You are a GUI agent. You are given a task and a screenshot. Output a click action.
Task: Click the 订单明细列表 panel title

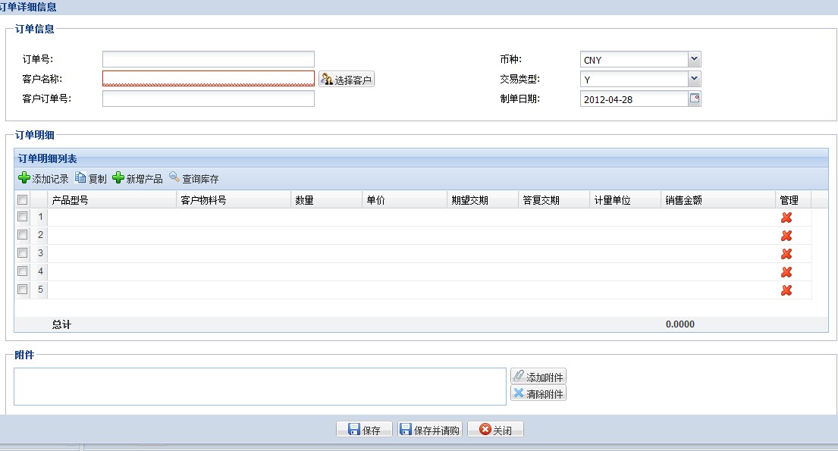48,158
